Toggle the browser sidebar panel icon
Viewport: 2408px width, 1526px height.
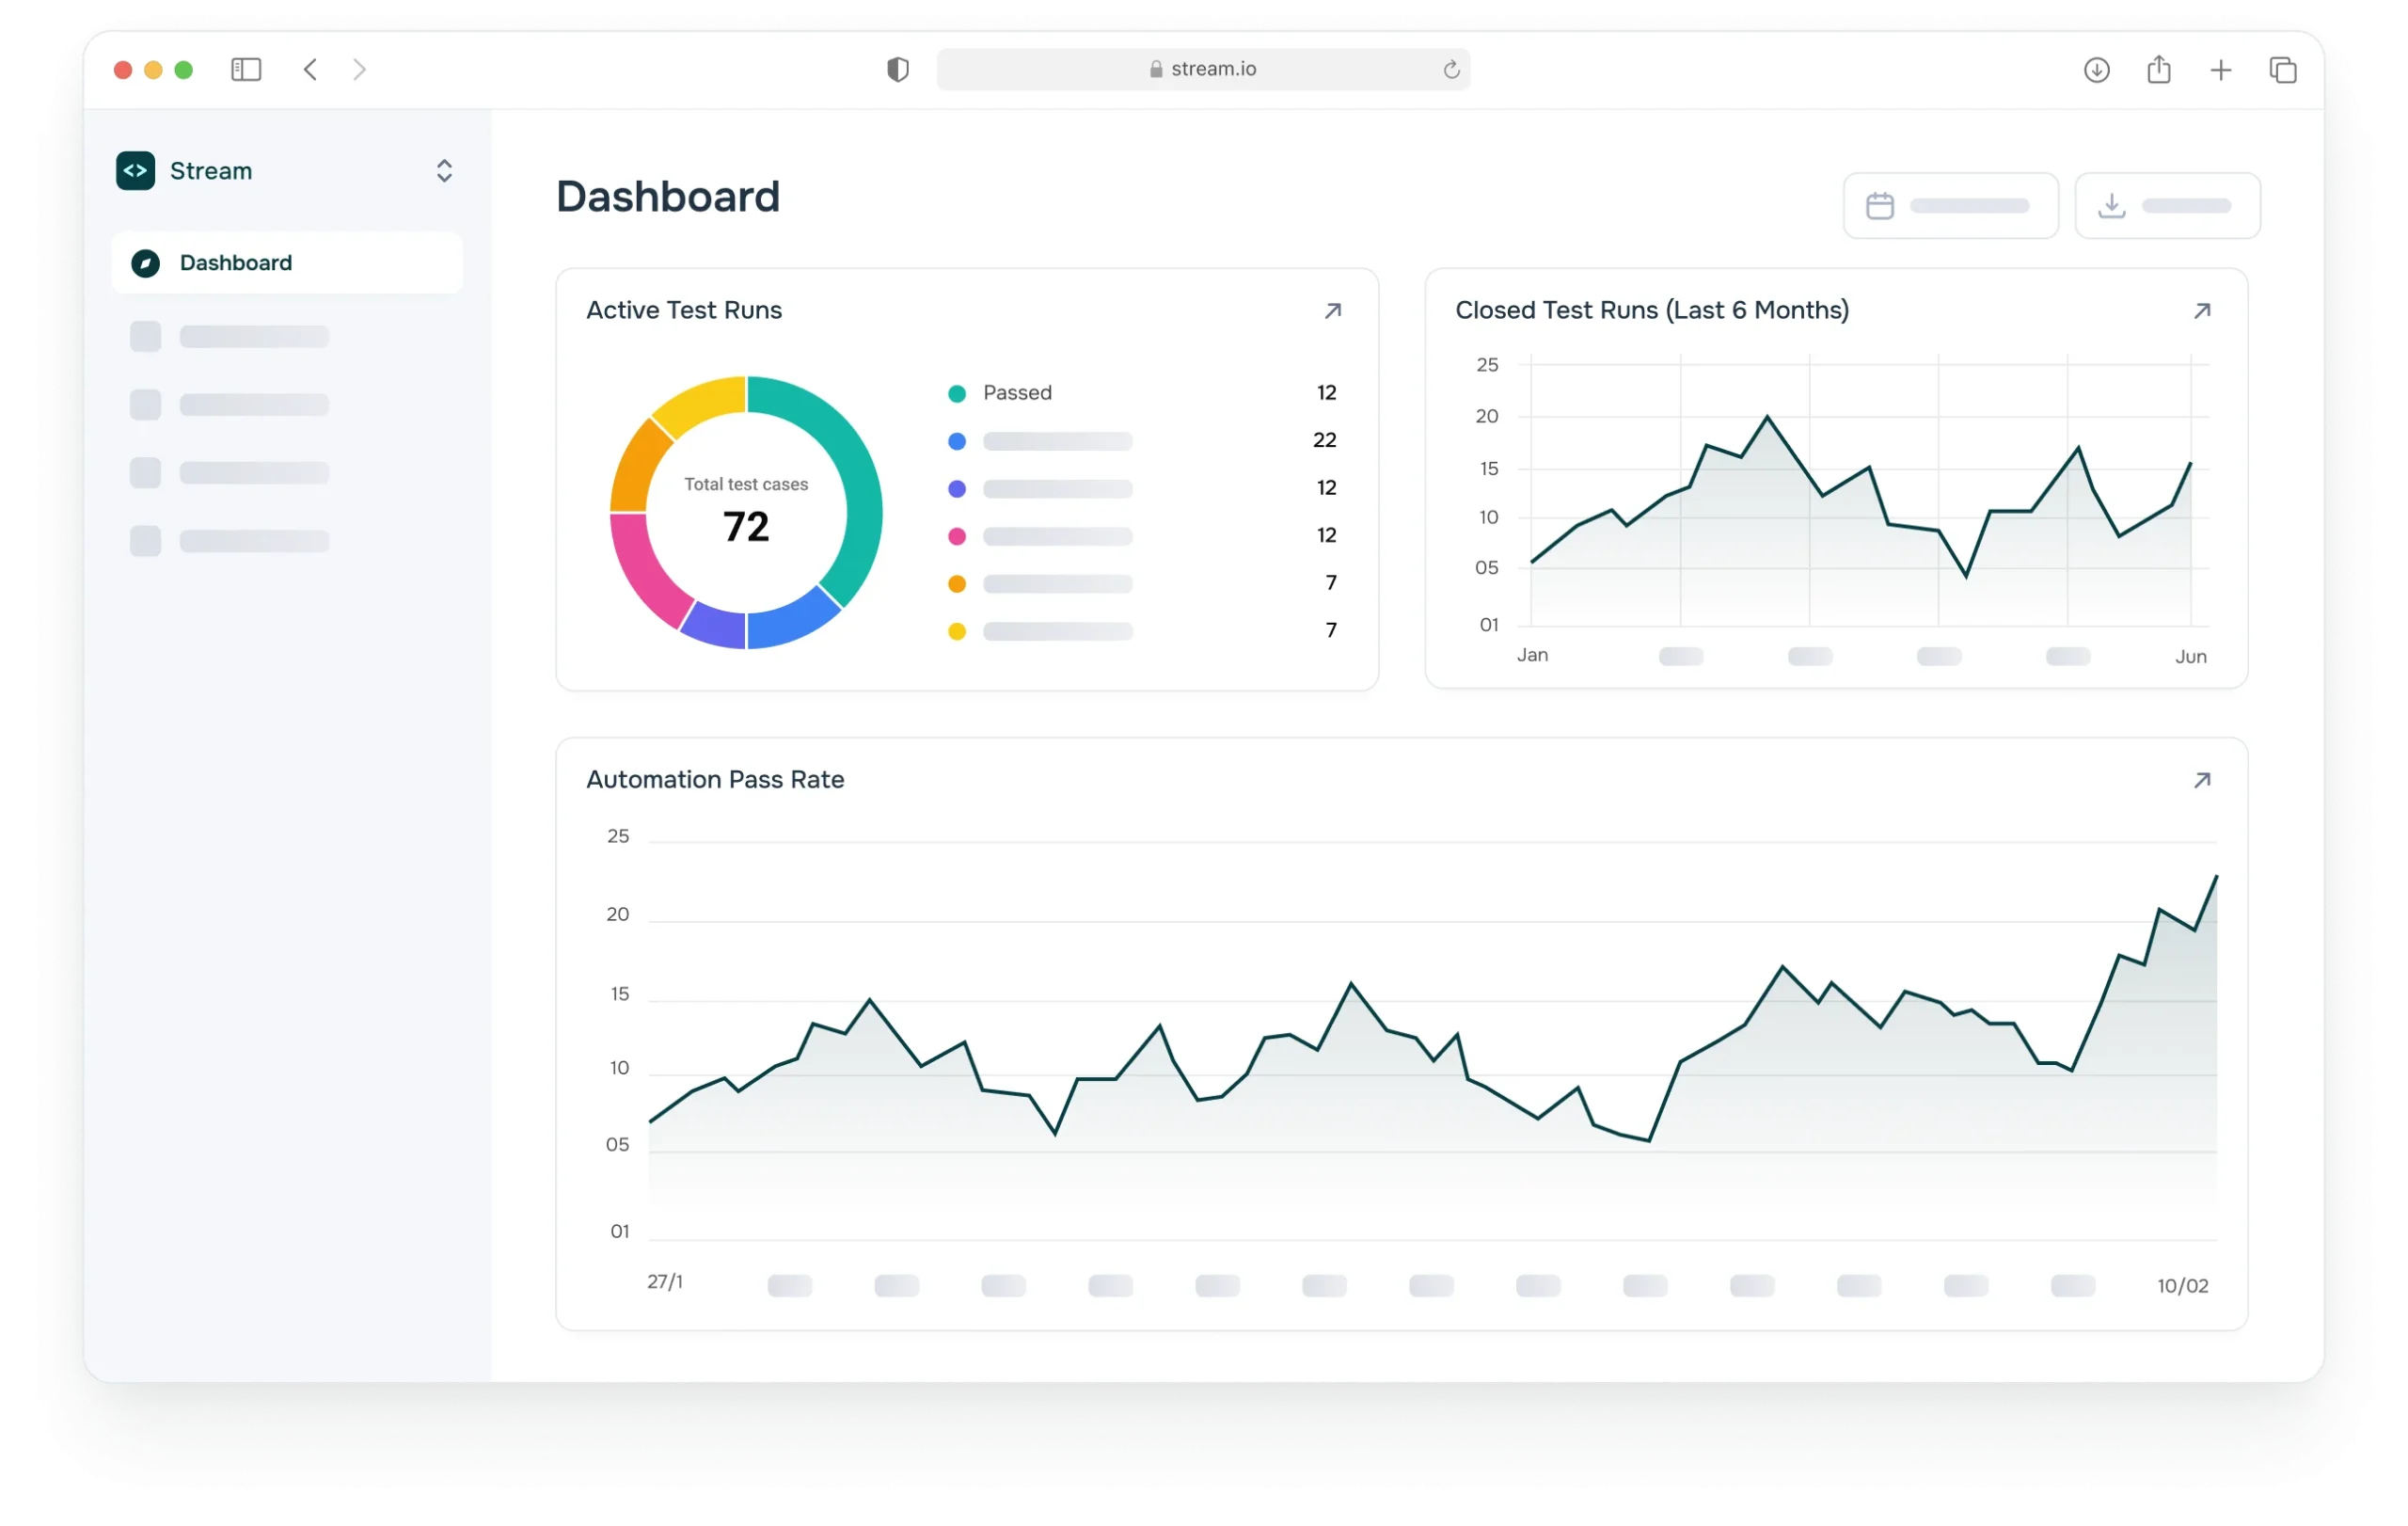(246, 69)
